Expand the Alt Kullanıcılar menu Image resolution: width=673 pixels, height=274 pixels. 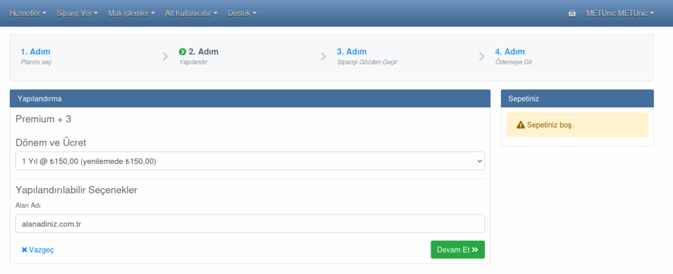pyautogui.click(x=191, y=13)
